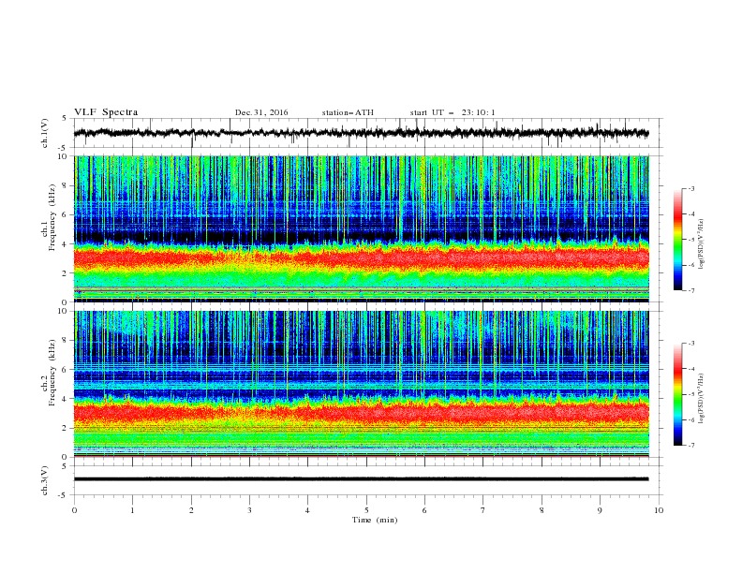Click the "-3" tick on ch.2 colorbar
The height and width of the screenshot is (573, 742).
(691, 344)
